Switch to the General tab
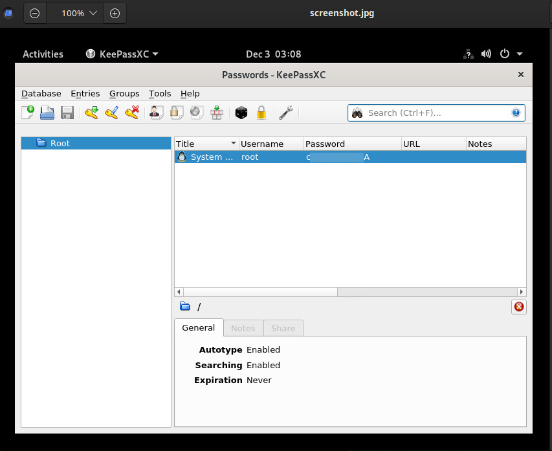Screen dimensions: 552x451 (199, 328)
